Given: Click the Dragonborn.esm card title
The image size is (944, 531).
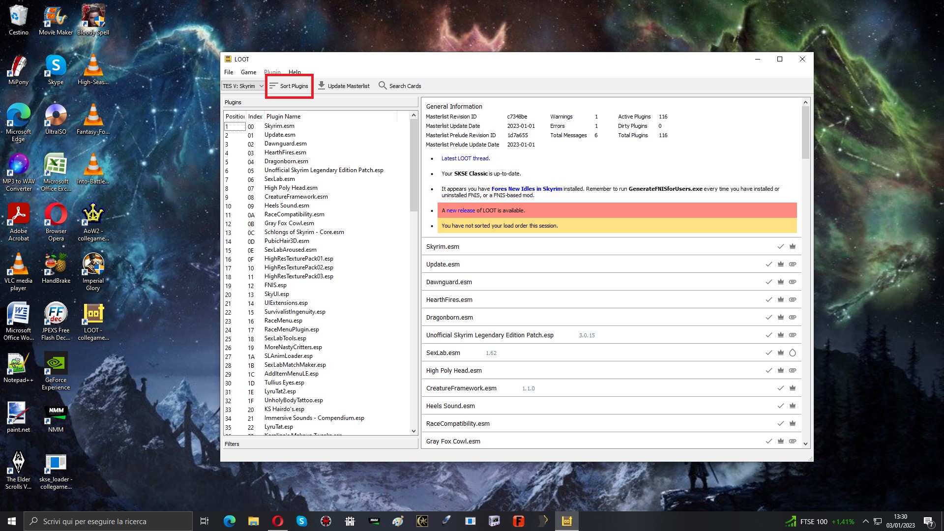Looking at the screenshot, I should [449, 317].
